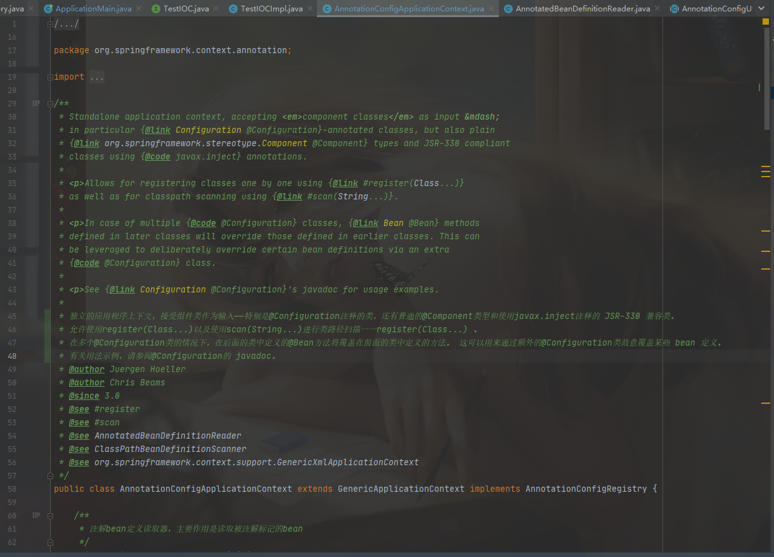Click the interface icon on AnnotationConfigU tab
This screenshot has height=557, width=774.
pyautogui.click(x=676, y=9)
